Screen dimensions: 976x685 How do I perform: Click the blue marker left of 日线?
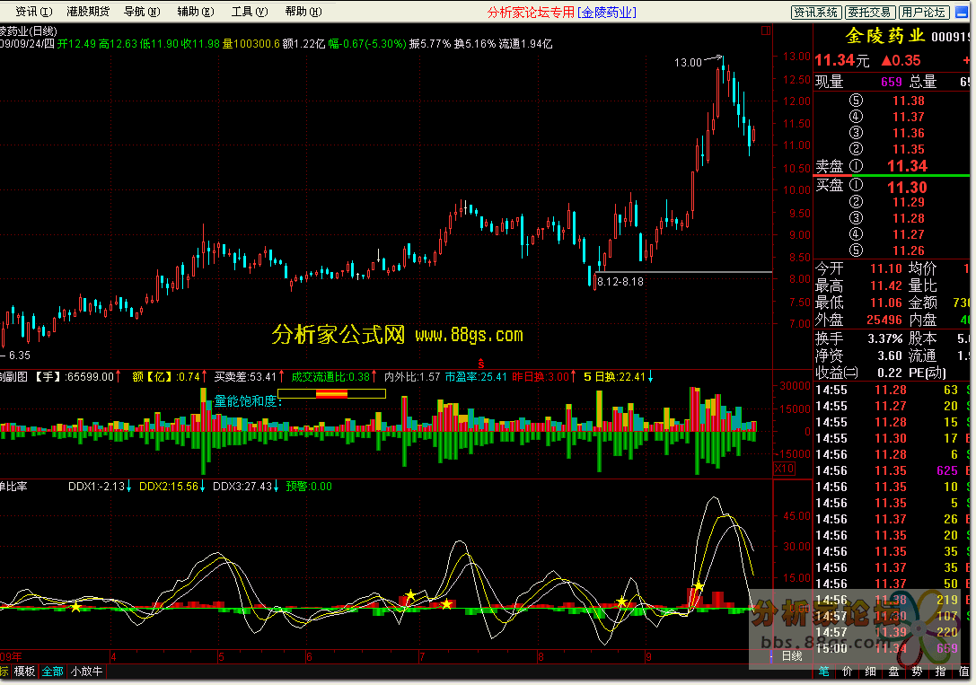(x=772, y=655)
